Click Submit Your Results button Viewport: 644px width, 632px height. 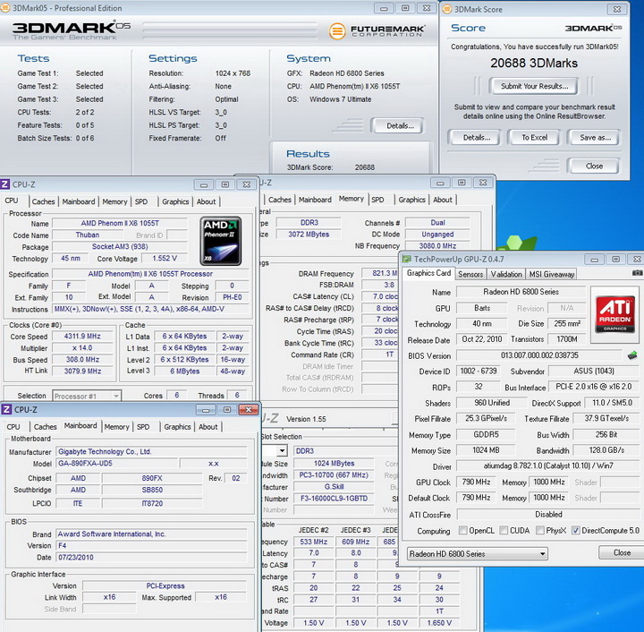pos(534,86)
